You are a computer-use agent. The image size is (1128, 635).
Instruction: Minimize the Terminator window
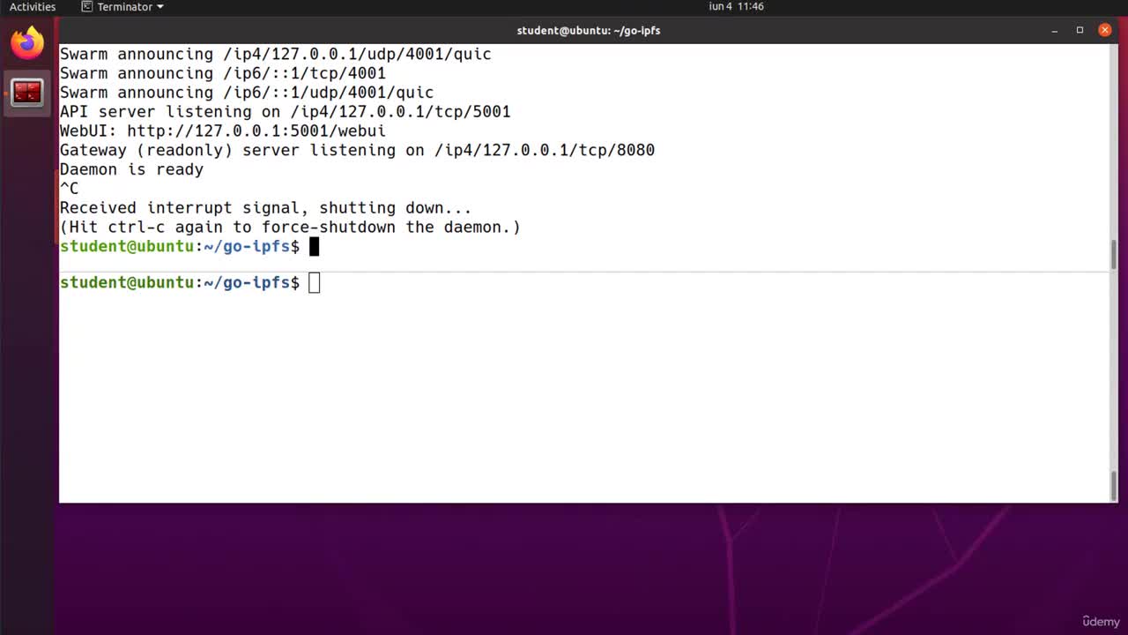pos(1055,30)
